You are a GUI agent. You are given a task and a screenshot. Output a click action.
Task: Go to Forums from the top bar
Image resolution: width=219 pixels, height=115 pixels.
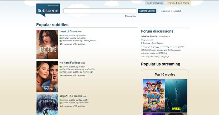point(172,3)
